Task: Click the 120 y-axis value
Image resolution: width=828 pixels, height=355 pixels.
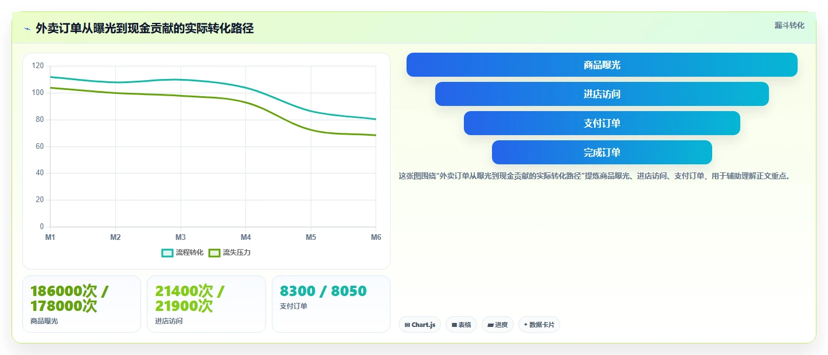Action: click(x=38, y=66)
